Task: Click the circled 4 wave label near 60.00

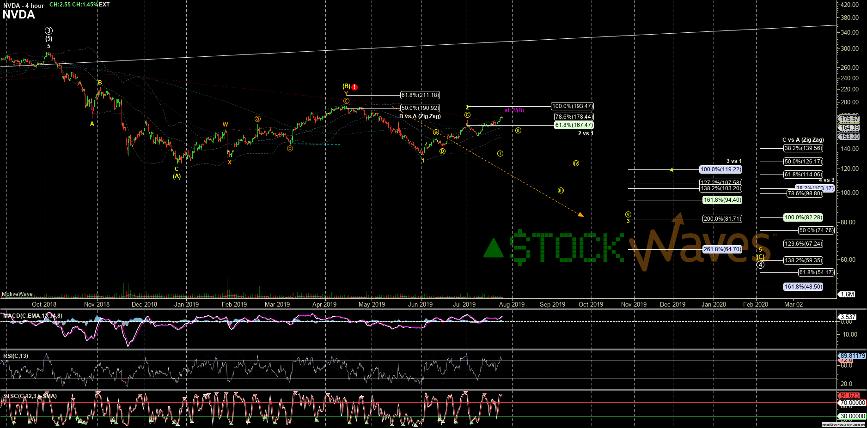Action: tap(760, 265)
